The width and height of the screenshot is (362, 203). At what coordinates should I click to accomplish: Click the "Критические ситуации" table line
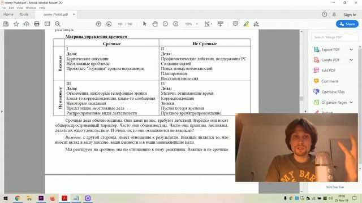click(87, 59)
